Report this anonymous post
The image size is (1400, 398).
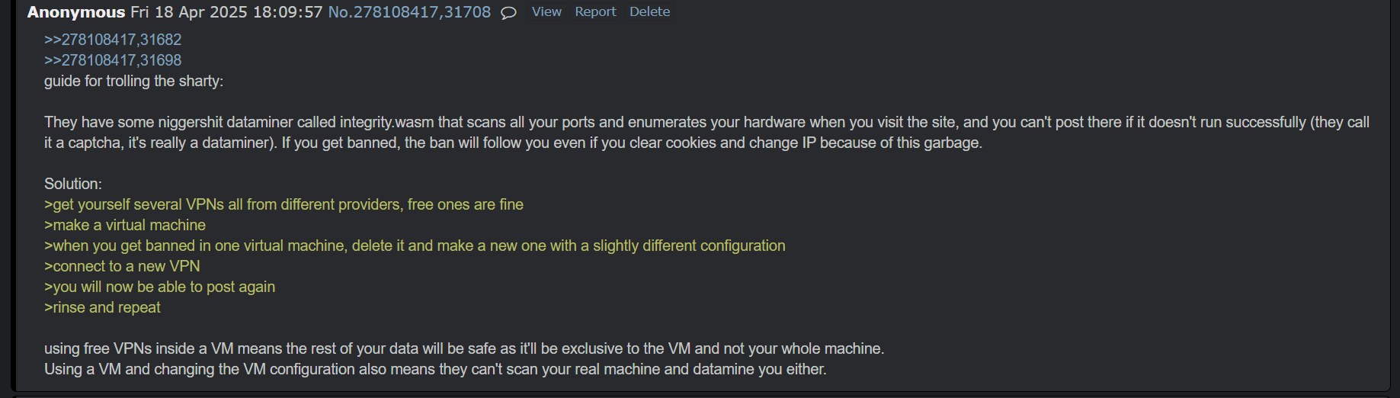(595, 12)
